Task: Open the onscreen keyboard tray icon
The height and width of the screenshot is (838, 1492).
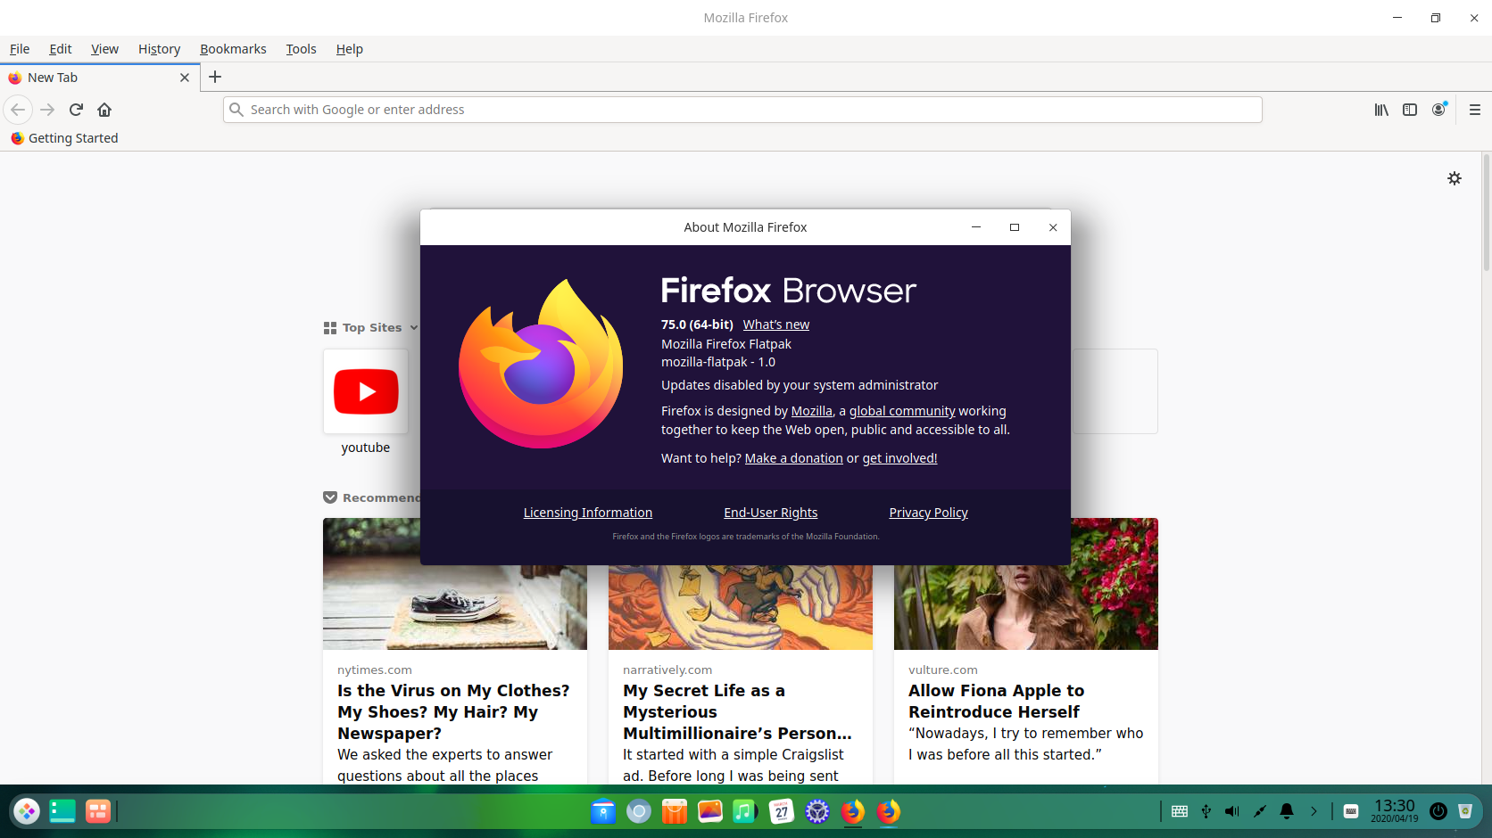Action: click(x=1180, y=811)
